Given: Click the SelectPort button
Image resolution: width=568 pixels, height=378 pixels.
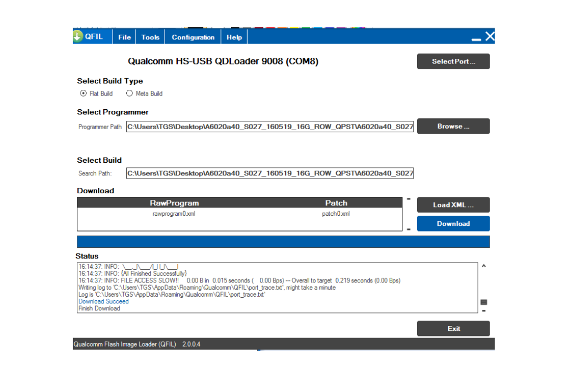Looking at the screenshot, I should (x=453, y=61).
